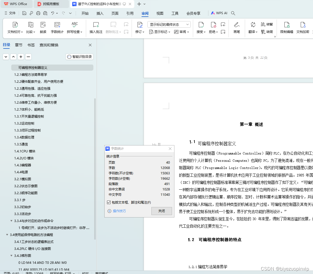Image resolution: width=313 pixels, height=274 pixels.
Task: Open the undo history dropdown arrow
Action: tap(57, 13)
